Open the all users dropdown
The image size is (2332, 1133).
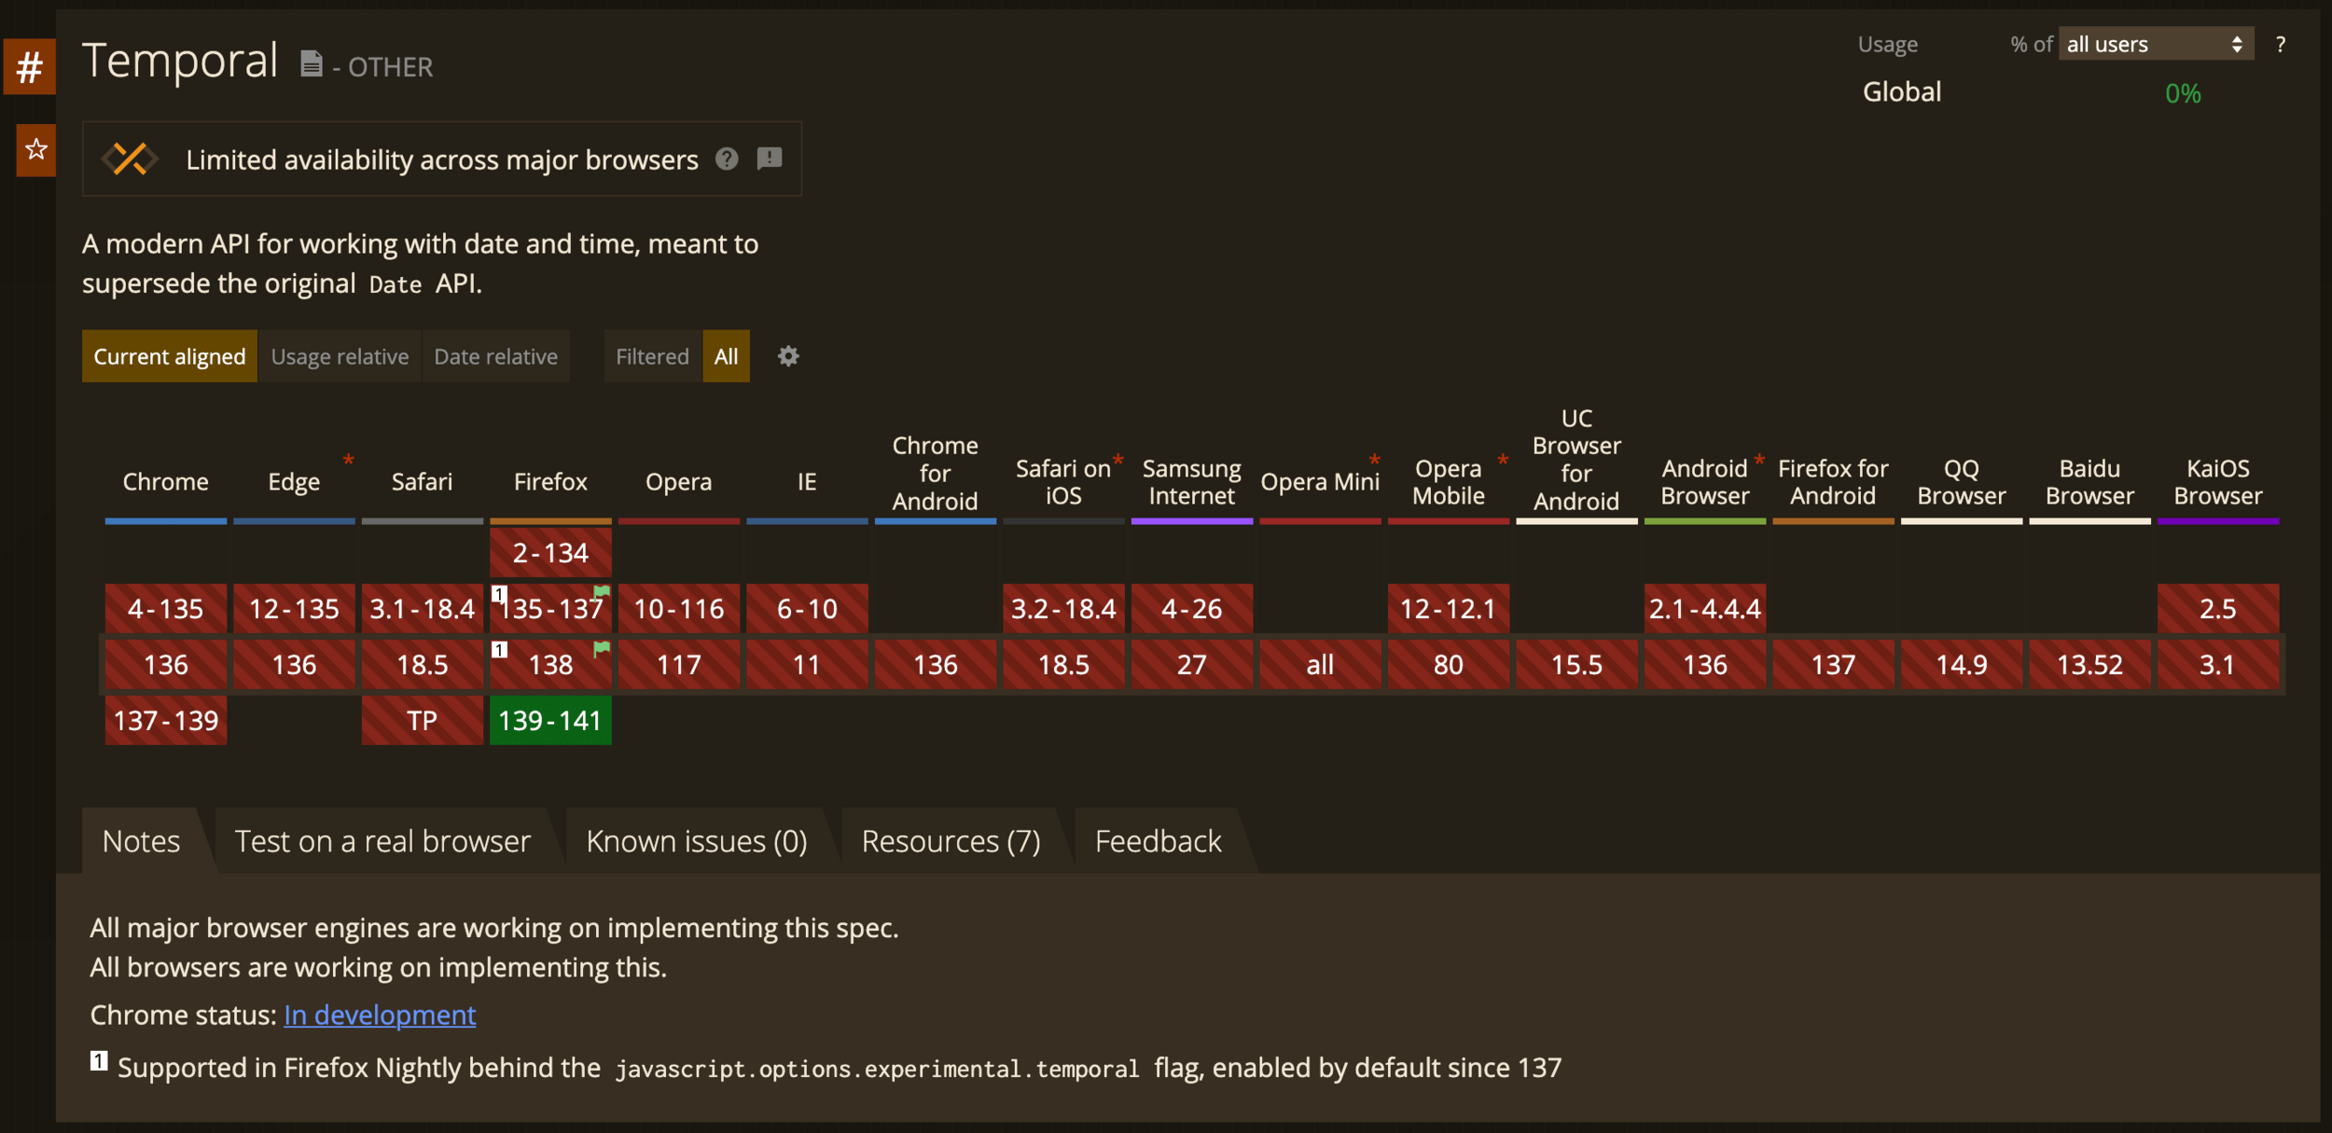point(2155,44)
